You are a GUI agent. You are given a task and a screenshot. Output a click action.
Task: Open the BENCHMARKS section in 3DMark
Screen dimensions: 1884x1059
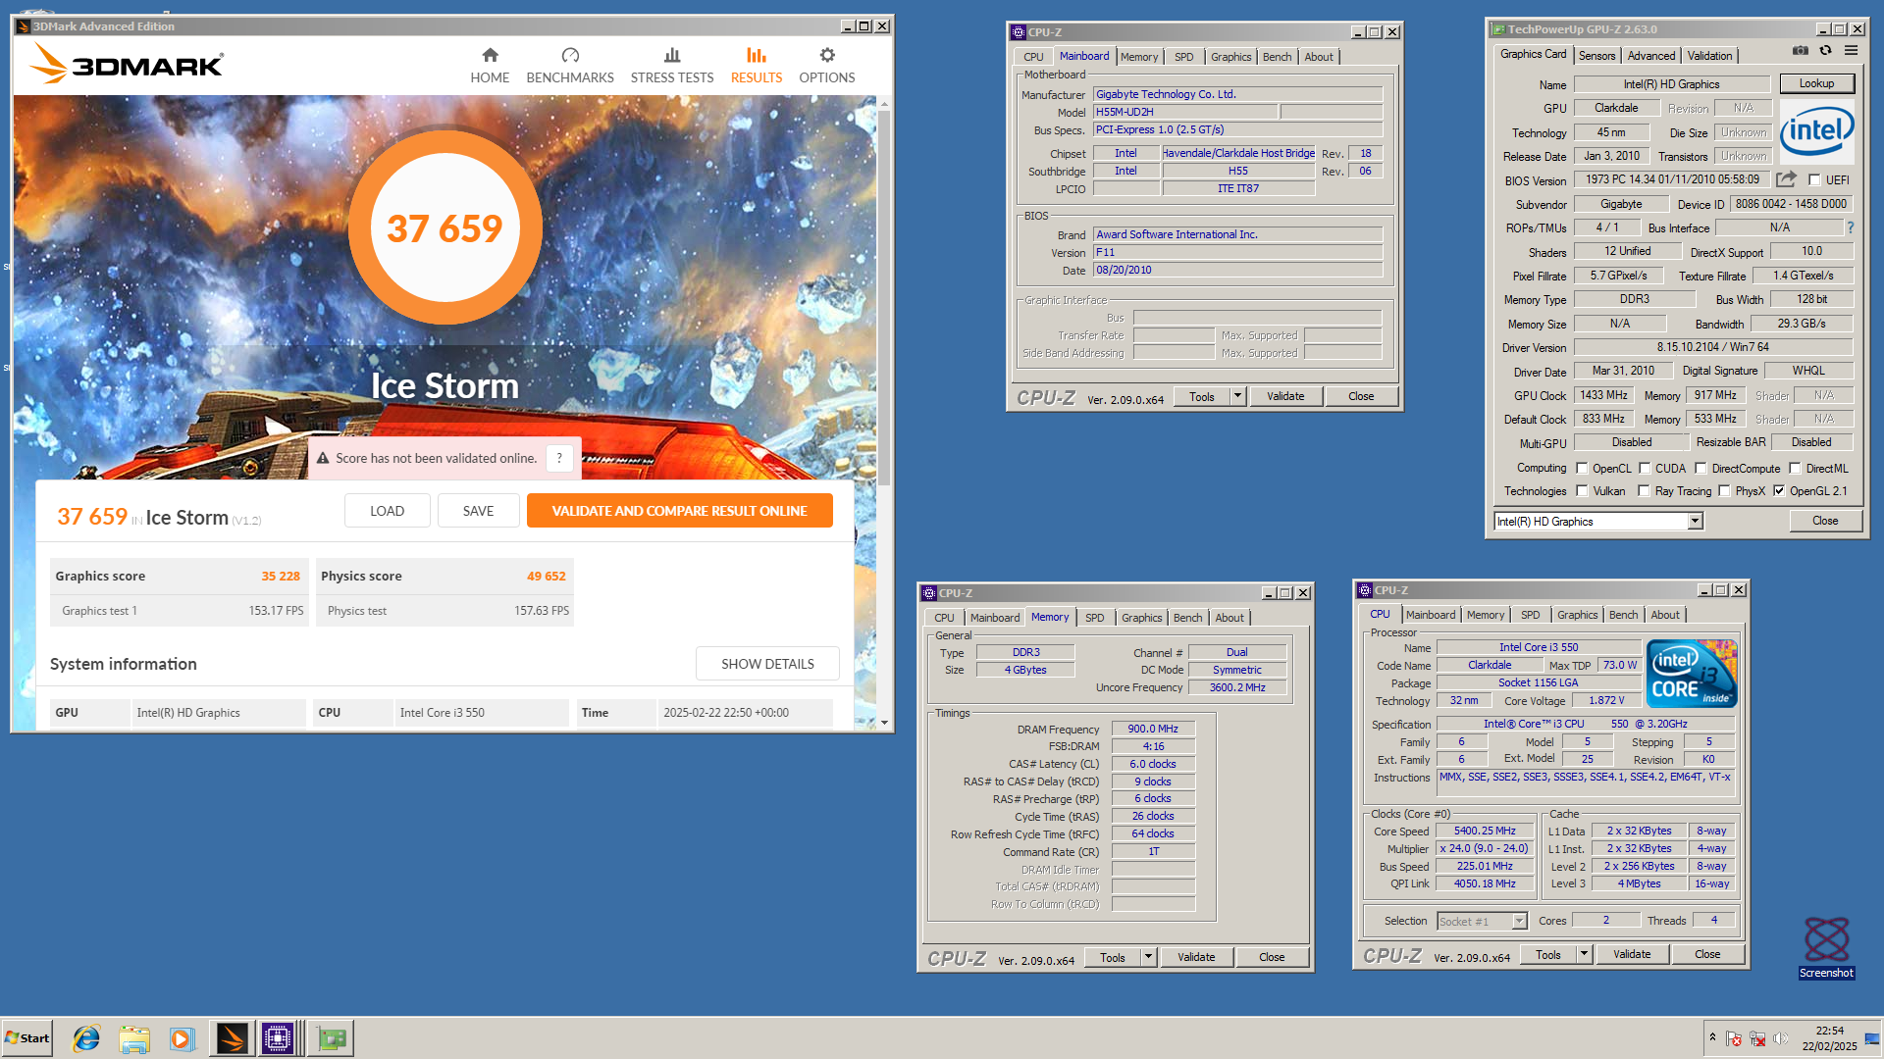570,66
